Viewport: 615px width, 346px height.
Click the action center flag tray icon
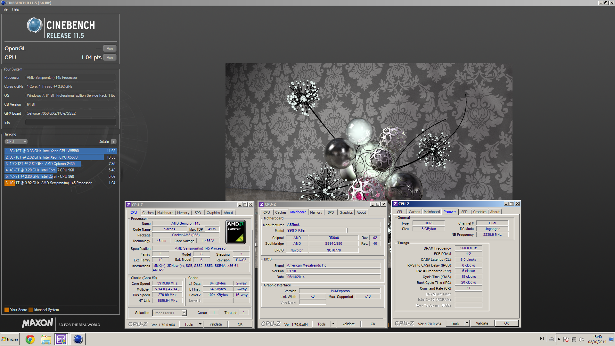[566, 339]
